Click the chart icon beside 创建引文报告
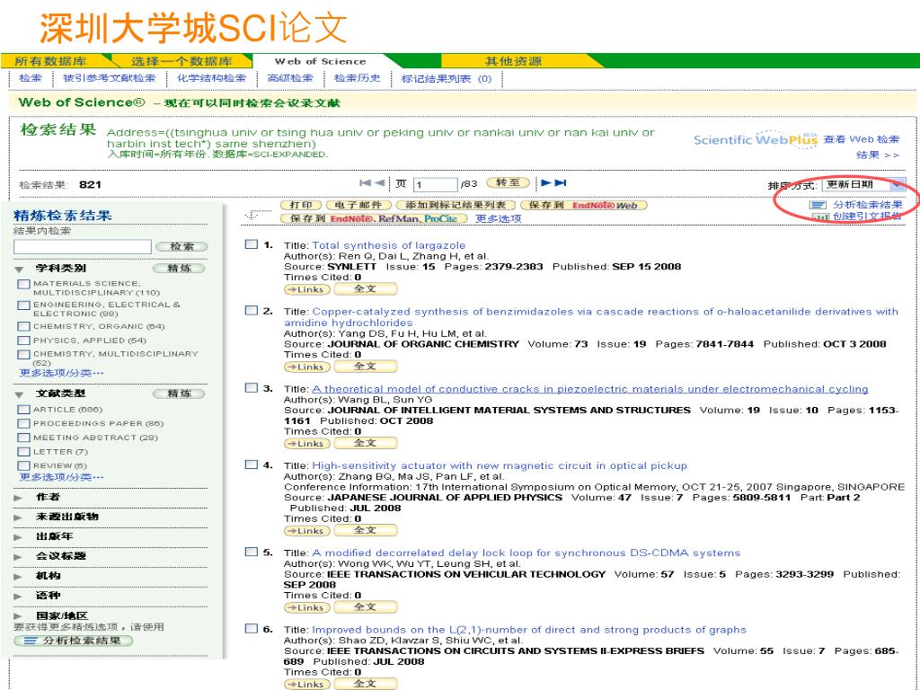Image resolution: width=920 pixels, height=690 pixels. coord(820,217)
